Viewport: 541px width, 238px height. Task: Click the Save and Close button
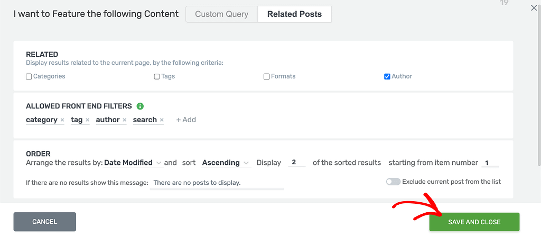[x=474, y=222]
